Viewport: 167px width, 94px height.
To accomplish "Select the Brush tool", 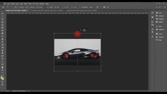I will [x=2, y=36].
